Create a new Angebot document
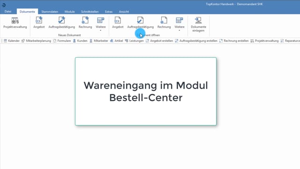 39,23
